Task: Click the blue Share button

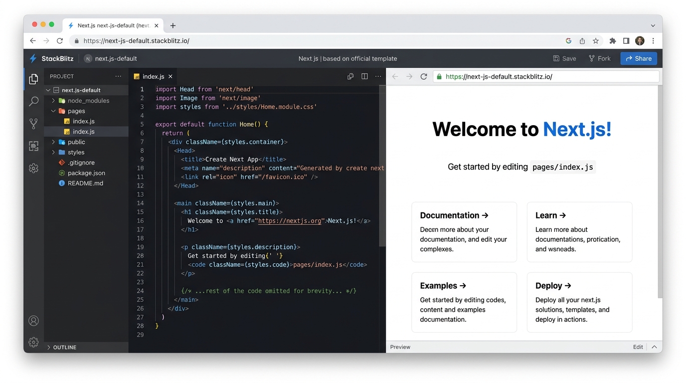Action: (x=639, y=58)
